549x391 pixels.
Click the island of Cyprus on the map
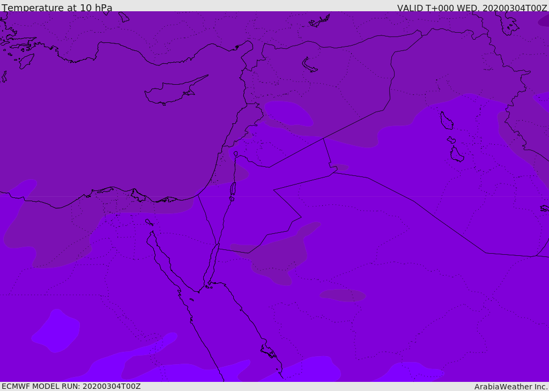click(x=175, y=91)
